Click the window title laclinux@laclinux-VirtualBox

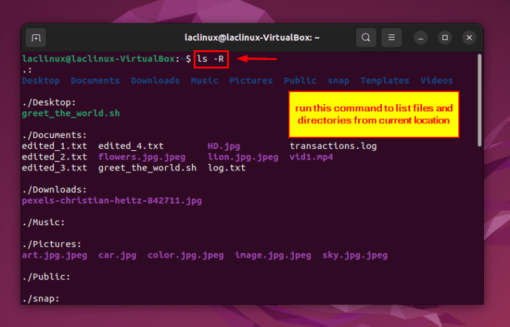pyautogui.click(x=252, y=38)
